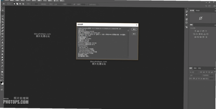Image resolution: width=216 pixels, height=109 pixels.
Task: Toggle lock transparent pixels in Layers panel
Action: [x=194, y=79]
